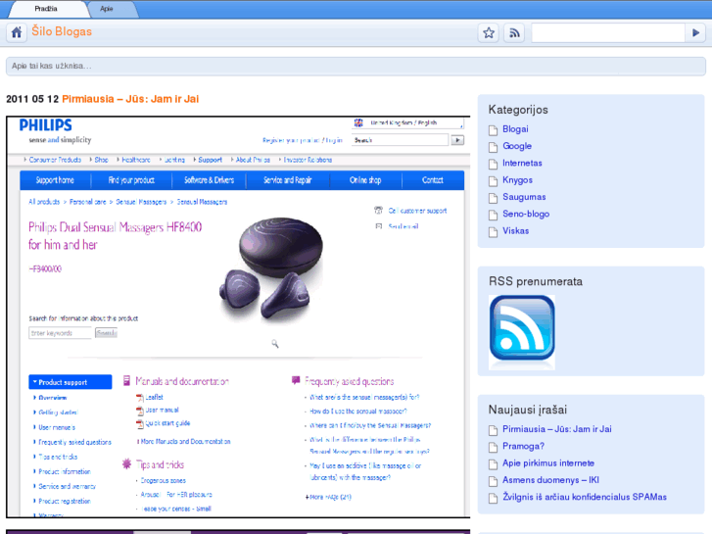Switch to the Pradžia tab

45,8
